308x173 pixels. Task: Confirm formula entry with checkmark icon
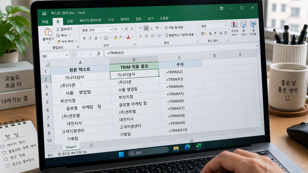point(90,54)
